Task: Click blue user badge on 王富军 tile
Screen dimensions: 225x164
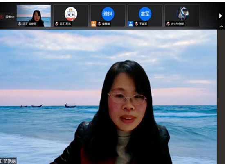Action: click(131, 24)
